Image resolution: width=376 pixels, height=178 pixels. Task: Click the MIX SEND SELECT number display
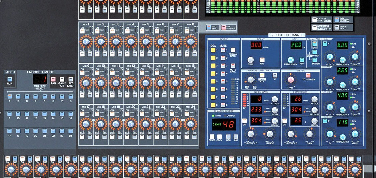pyautogui.click(x=40, y=79)
